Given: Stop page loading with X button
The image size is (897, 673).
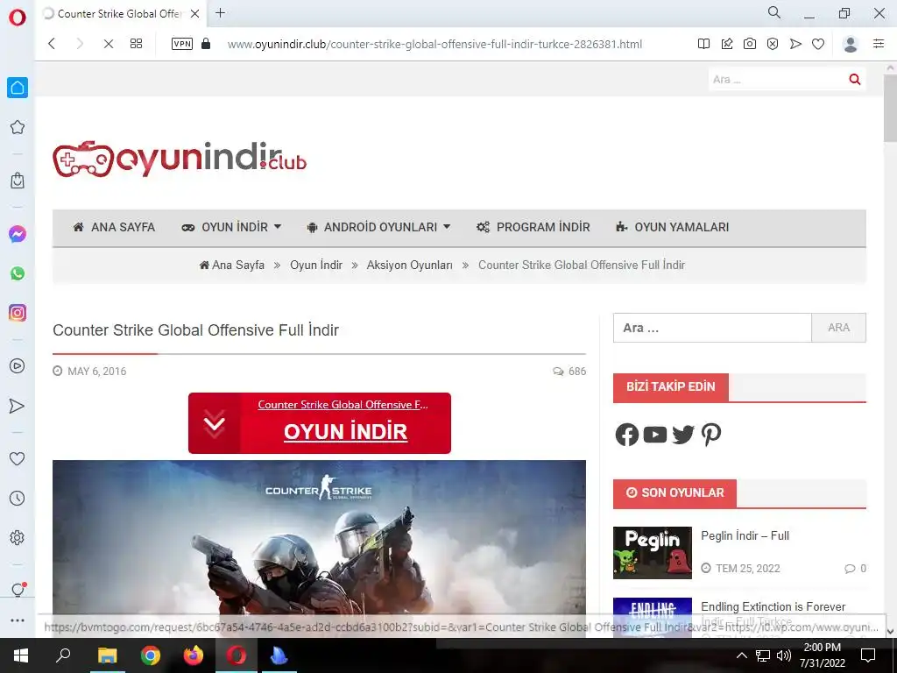Looking at the screenshot, I should point(108,44).
